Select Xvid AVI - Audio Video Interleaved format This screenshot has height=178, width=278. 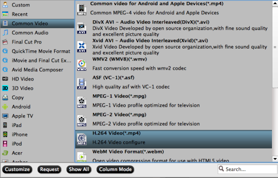(x=174, y=47)
